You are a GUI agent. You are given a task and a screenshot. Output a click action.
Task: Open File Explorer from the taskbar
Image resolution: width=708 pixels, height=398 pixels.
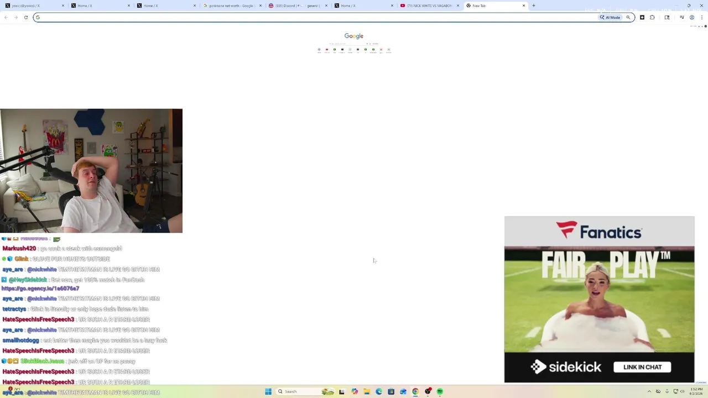(x=367, y=391)
